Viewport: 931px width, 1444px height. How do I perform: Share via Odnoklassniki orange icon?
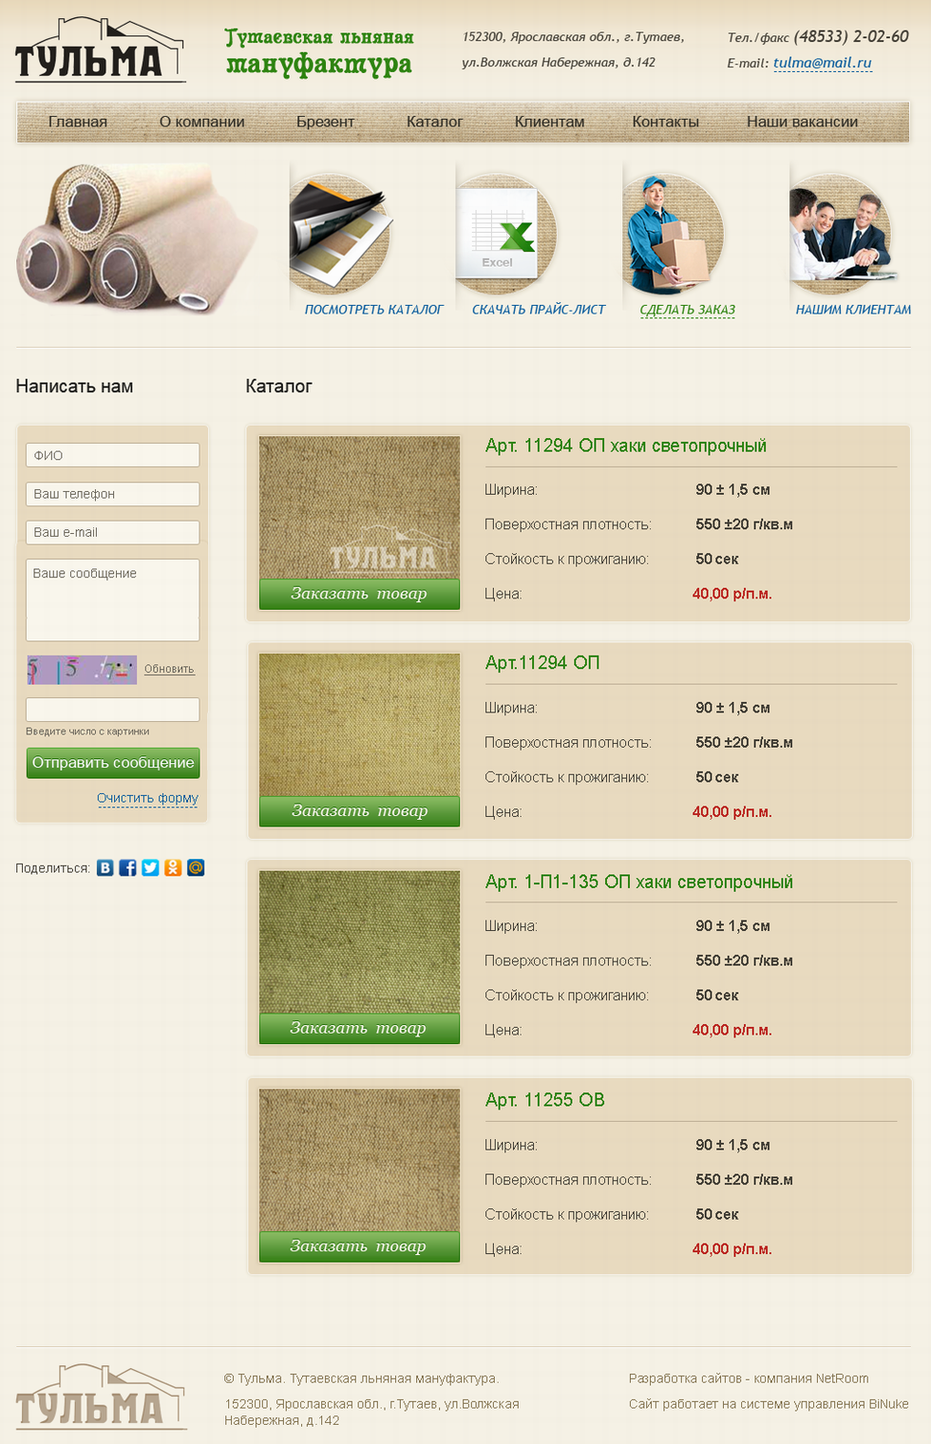(173, 867)
